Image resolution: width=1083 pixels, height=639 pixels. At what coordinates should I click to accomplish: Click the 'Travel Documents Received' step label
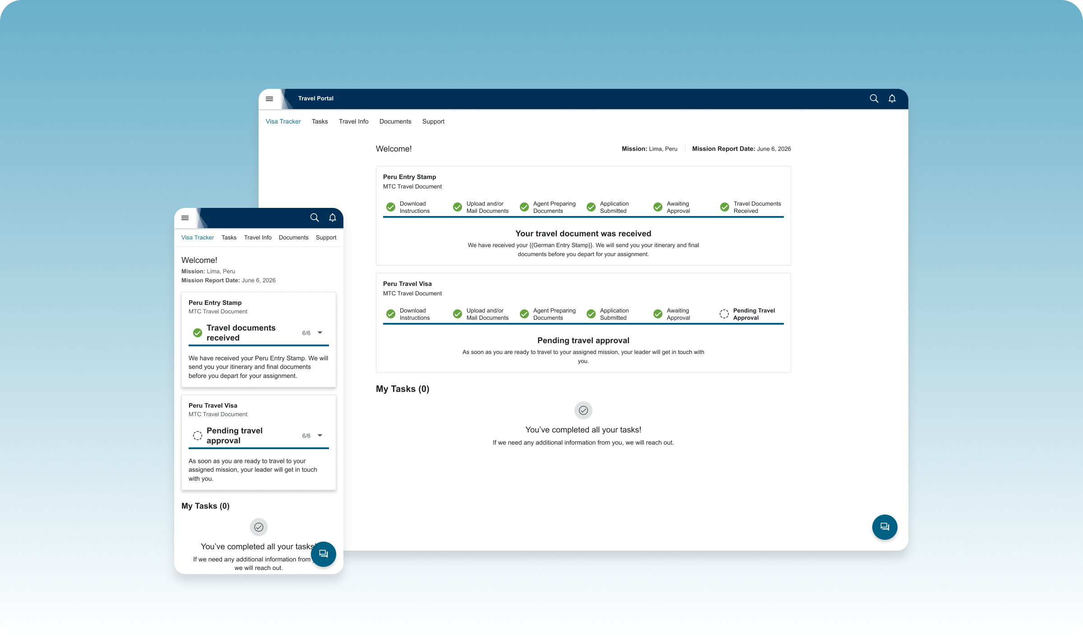757,207
